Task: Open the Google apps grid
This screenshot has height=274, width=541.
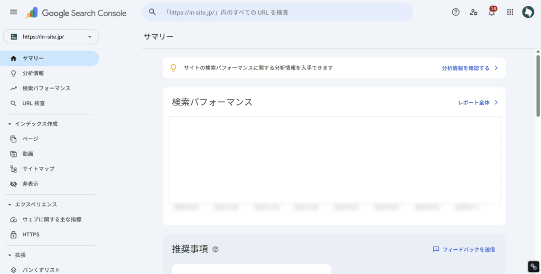Action: coord(510,12)
